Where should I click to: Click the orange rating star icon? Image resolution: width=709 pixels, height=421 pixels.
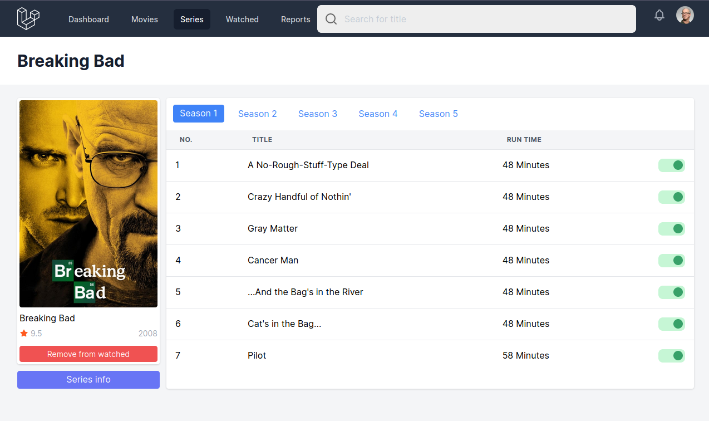coord(24,334)
